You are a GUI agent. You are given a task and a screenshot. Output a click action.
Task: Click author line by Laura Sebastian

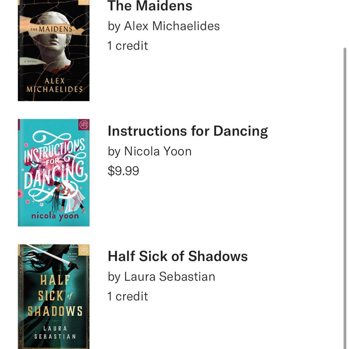coord(161,276)
